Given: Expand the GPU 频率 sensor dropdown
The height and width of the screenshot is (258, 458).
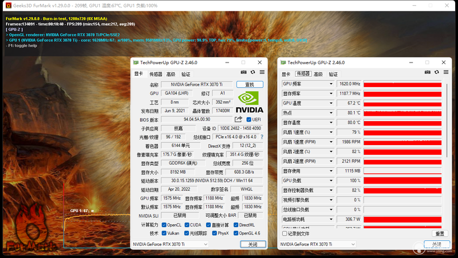Looking at the screenshot, I should (x=331, y=84).
